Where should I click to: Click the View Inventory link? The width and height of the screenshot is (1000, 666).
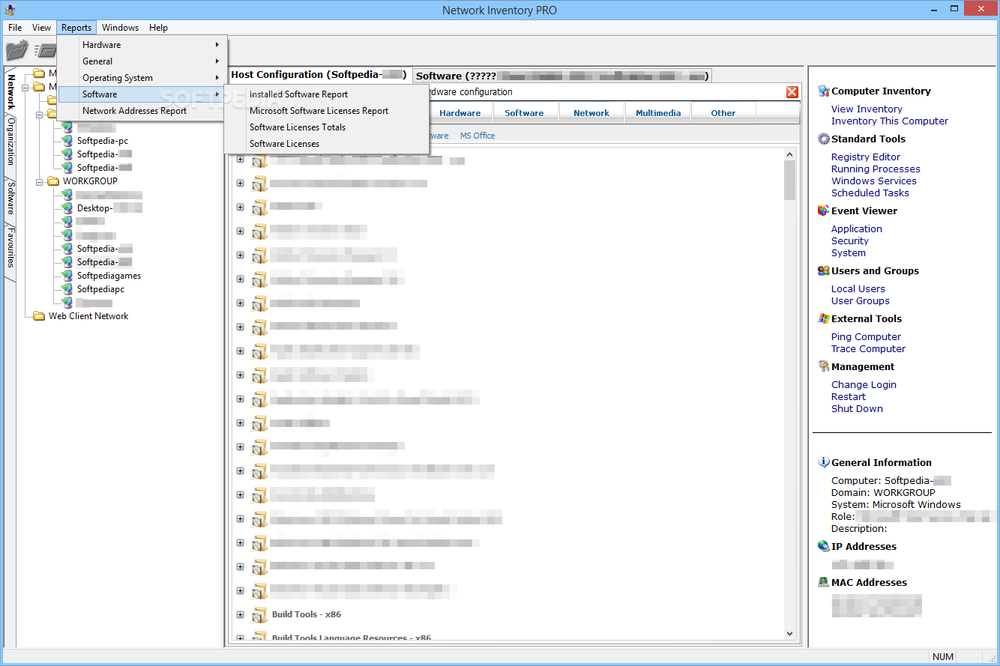[x=867, y=109]
